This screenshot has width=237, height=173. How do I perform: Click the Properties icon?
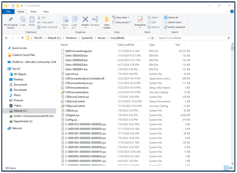(140, 20)
